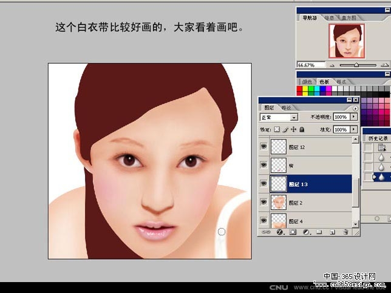This screenshot has width=391, height=293.
Task: Set history brush source for first blur state
Action: coord(368,158)
